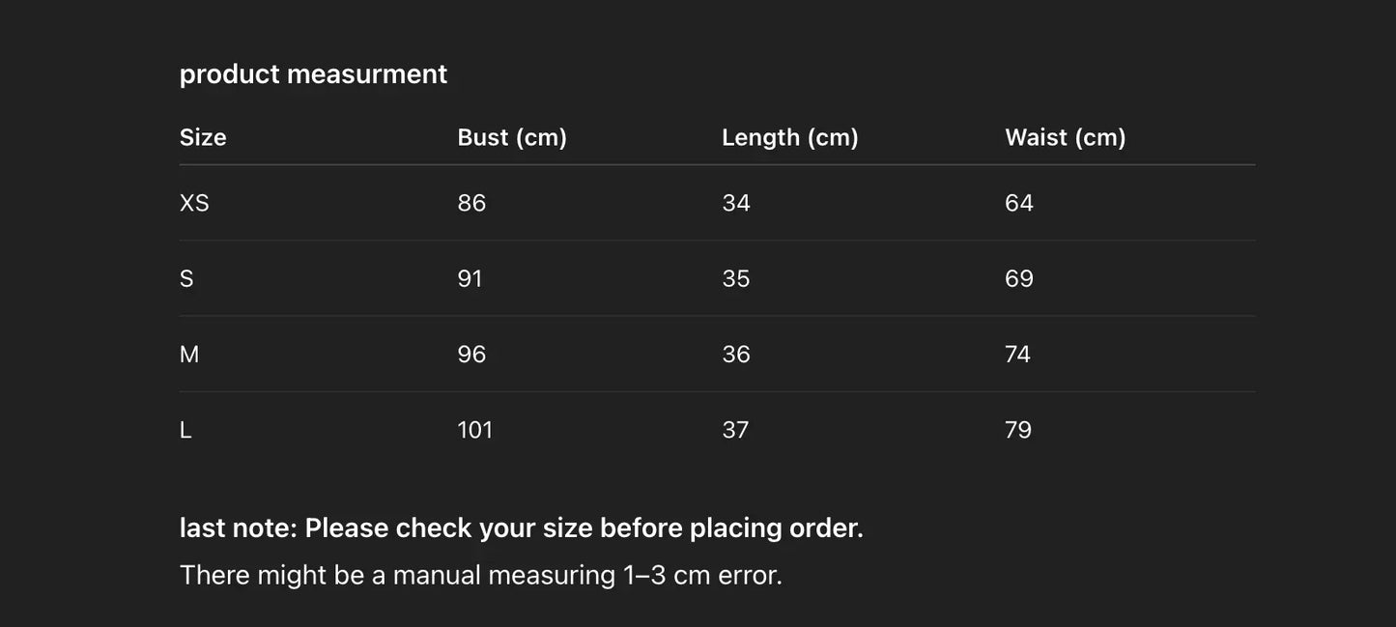Click the L bust value 101
The width and height of the screenshot is (1396, 627).
point(475,430)
